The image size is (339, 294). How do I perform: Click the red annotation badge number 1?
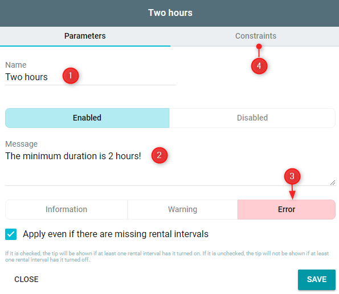click(x=71, y=76)
